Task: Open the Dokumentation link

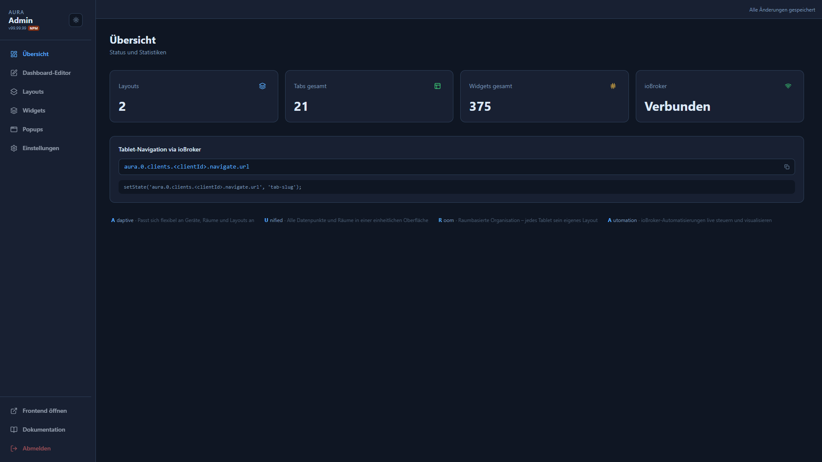Action: click(45, 429)
